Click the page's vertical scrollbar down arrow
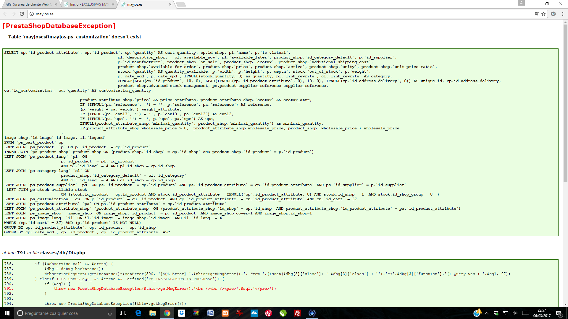This screenshot has width=568, height=319. (565, 304)
